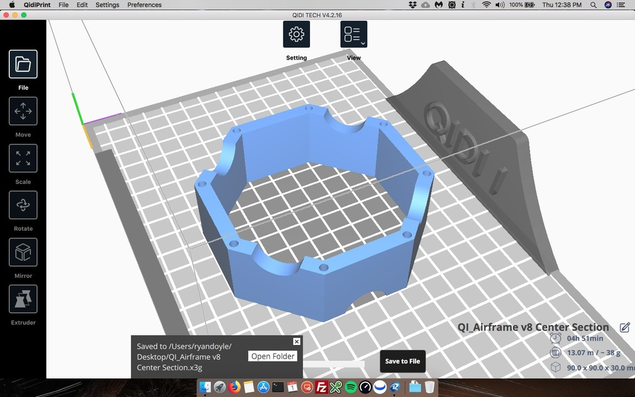Click the Open Folder button
Viewport: 635px width, 397px height.
[x=273, y=356]
